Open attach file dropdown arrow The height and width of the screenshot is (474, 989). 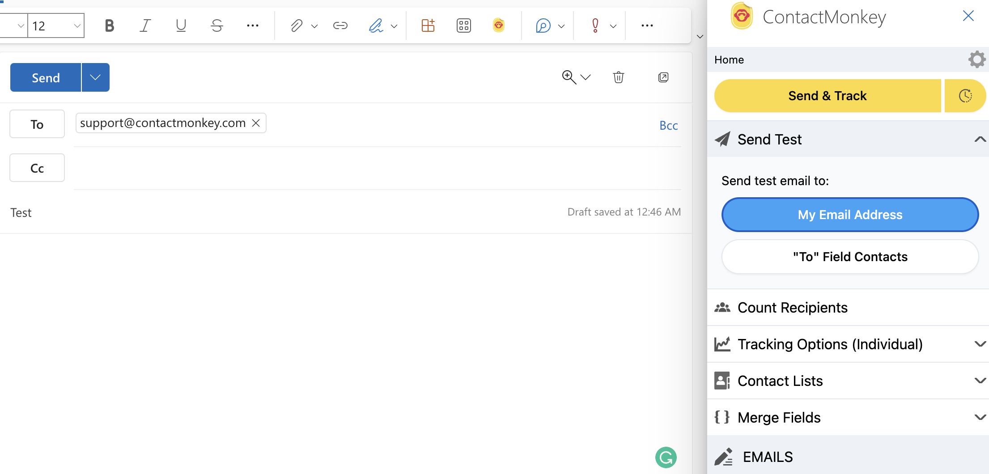(x=314, y=26)
